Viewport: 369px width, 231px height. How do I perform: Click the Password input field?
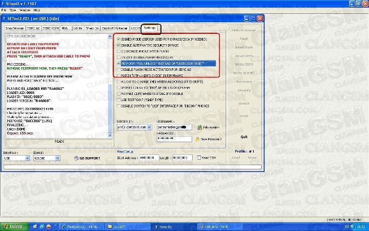pos(174,139)
